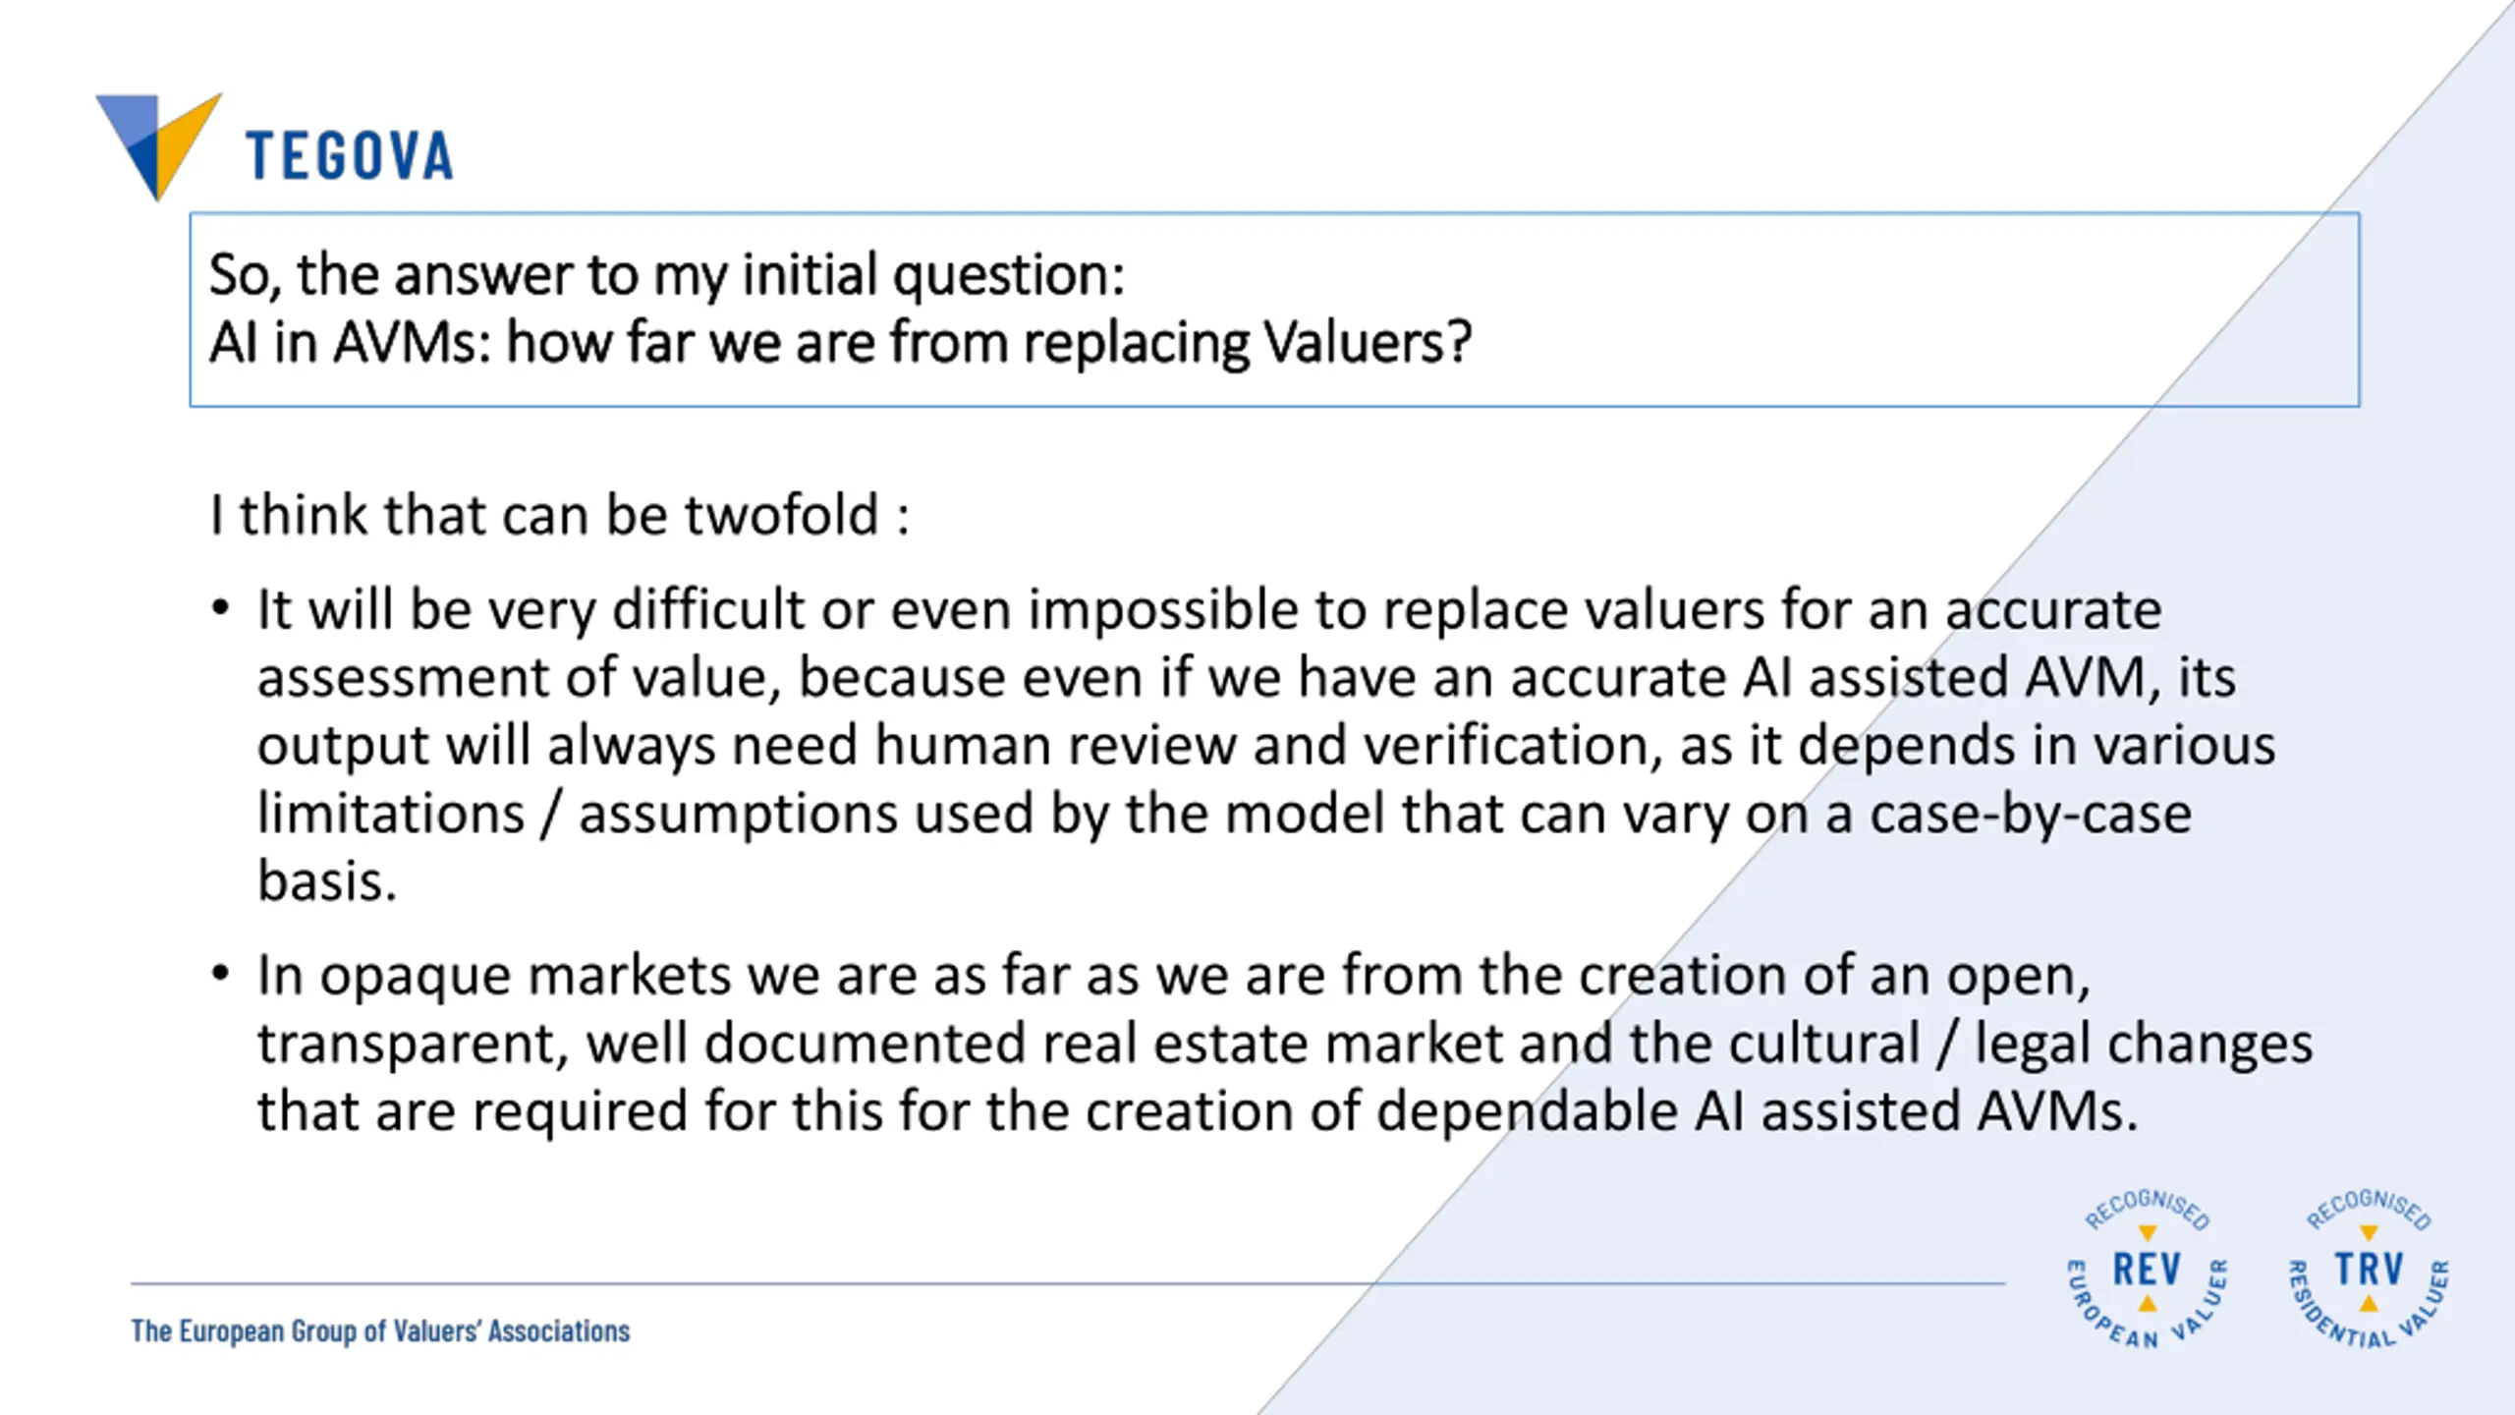2515x1415 pixels.
Task: Click the 'RECOGNISED' arc text on REV badge
Action: pyautogui.click(x=2148, y=1209)
